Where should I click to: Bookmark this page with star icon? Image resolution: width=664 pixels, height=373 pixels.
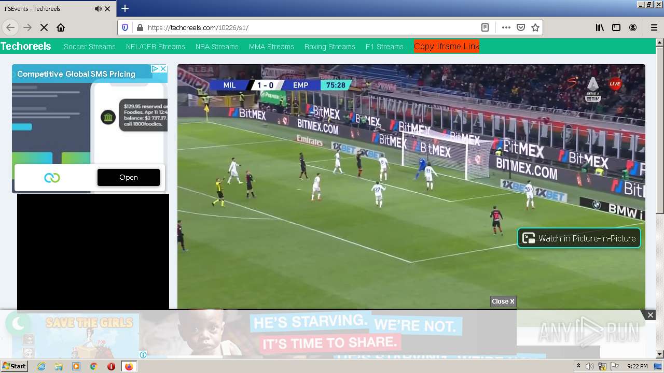click(535, 27)
